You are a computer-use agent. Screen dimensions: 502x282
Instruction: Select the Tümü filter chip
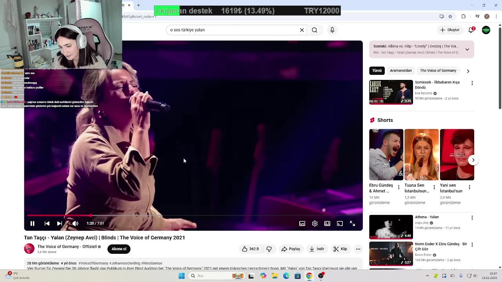377,70
